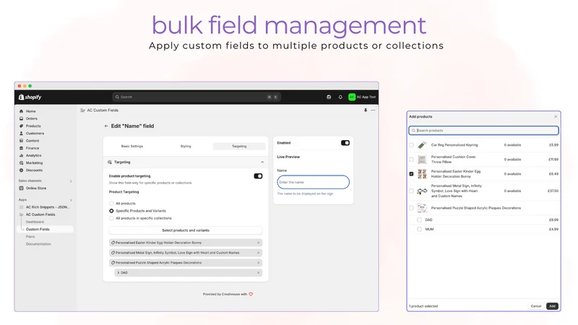Switch to the Targeting tab

click(239, 147)
